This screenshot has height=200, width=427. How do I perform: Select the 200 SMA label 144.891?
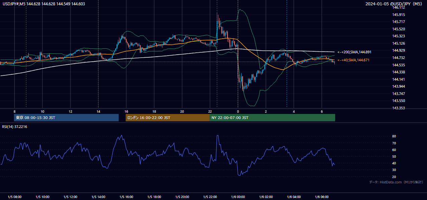pyautogui.click(x=354, y=52)
